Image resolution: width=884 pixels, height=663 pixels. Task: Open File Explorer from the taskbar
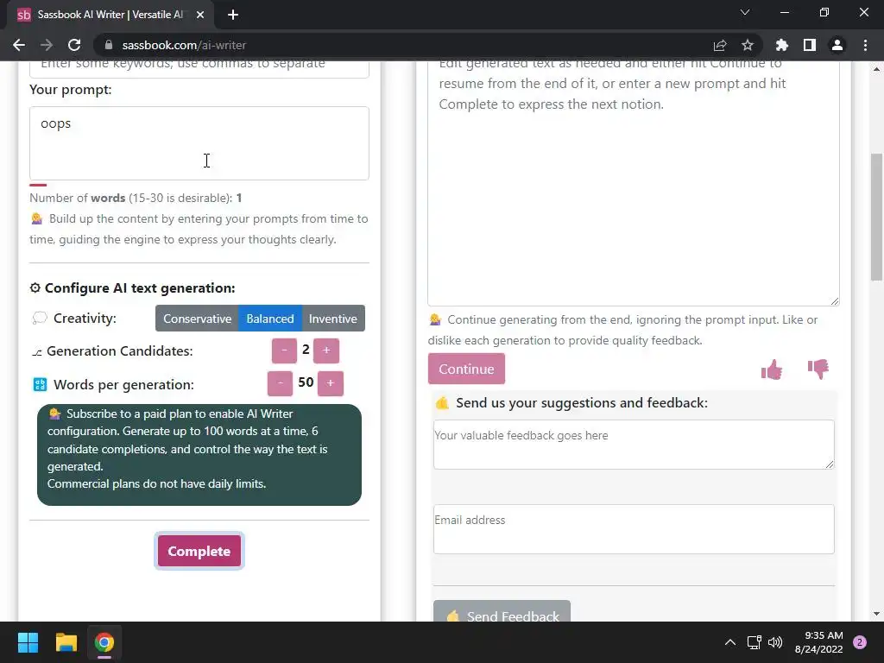tap(66, 642)
